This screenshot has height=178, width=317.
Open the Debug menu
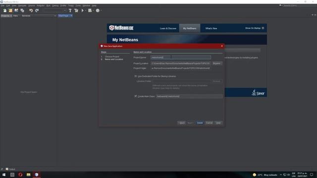pyautogui.click(x=55, y=5)
